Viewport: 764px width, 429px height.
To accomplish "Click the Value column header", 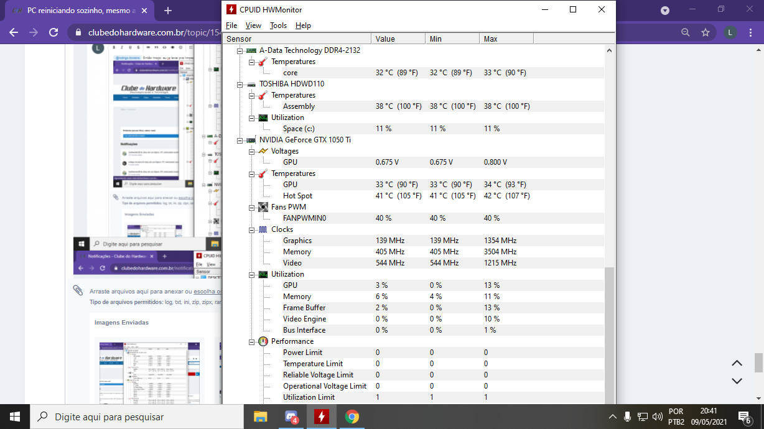I will [398, 39].
